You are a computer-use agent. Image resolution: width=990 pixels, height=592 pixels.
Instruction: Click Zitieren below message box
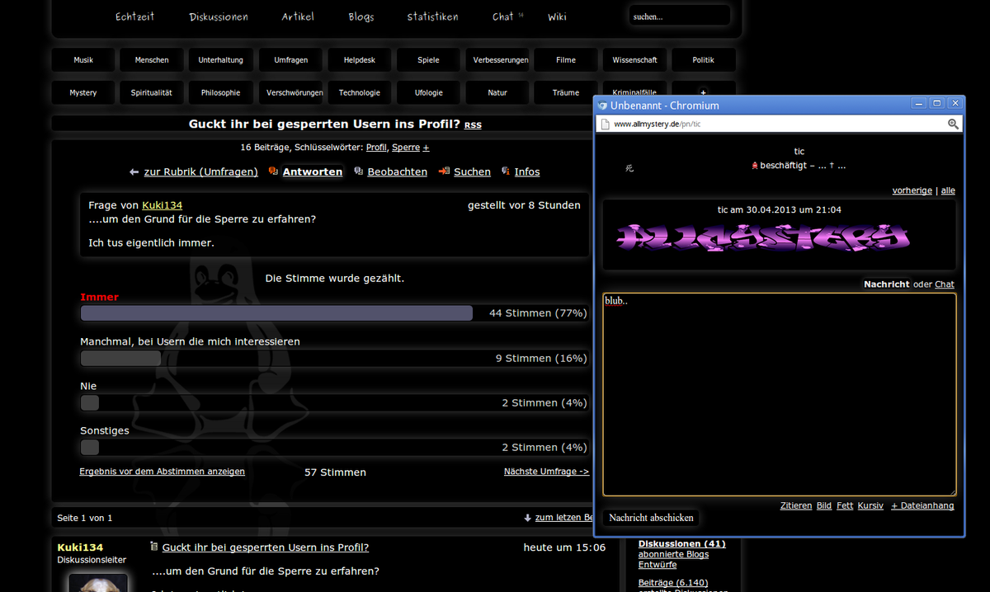coord(796,505)
